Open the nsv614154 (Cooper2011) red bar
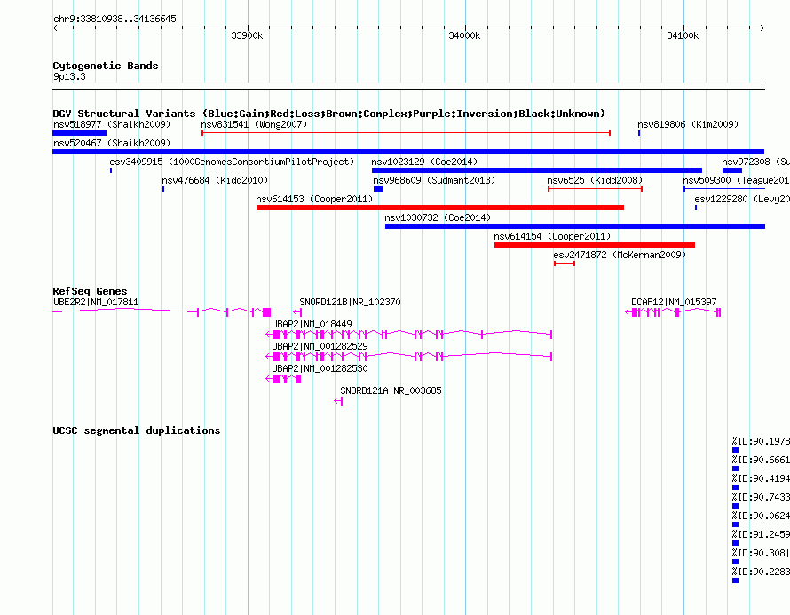Viewport: 790px width, 615px height. (595, 245)
